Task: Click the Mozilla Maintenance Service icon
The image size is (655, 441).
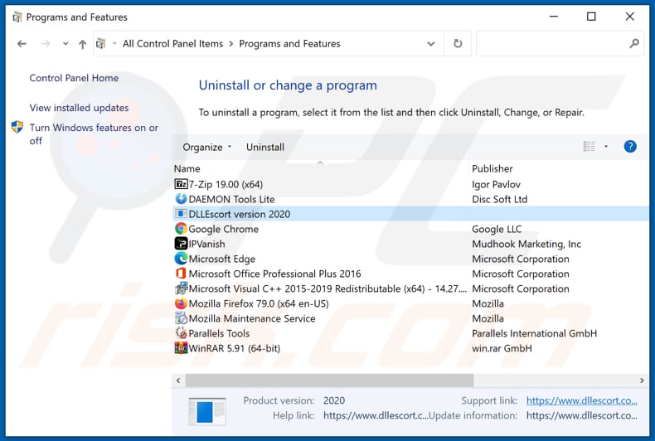Action: coord(181,318)
